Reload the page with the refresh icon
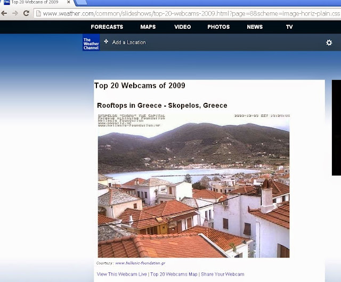Viewport: 341px width, 282px height. coord(26,13)
